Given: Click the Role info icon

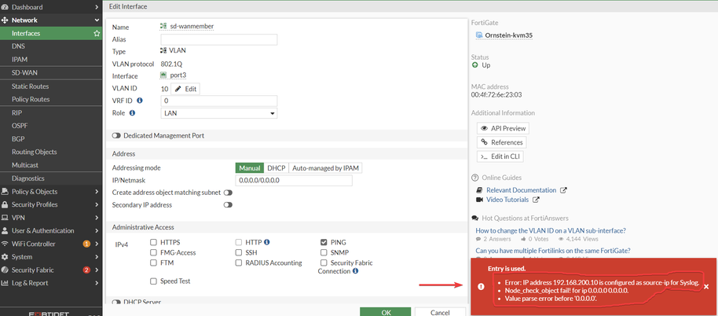Looking at the screenshot, I should pyautogui.click(x=132, y=112).
